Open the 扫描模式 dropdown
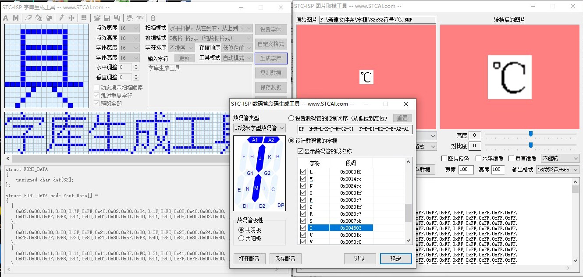Viewport: 583px width, 277px height. [x=210, y=28]
